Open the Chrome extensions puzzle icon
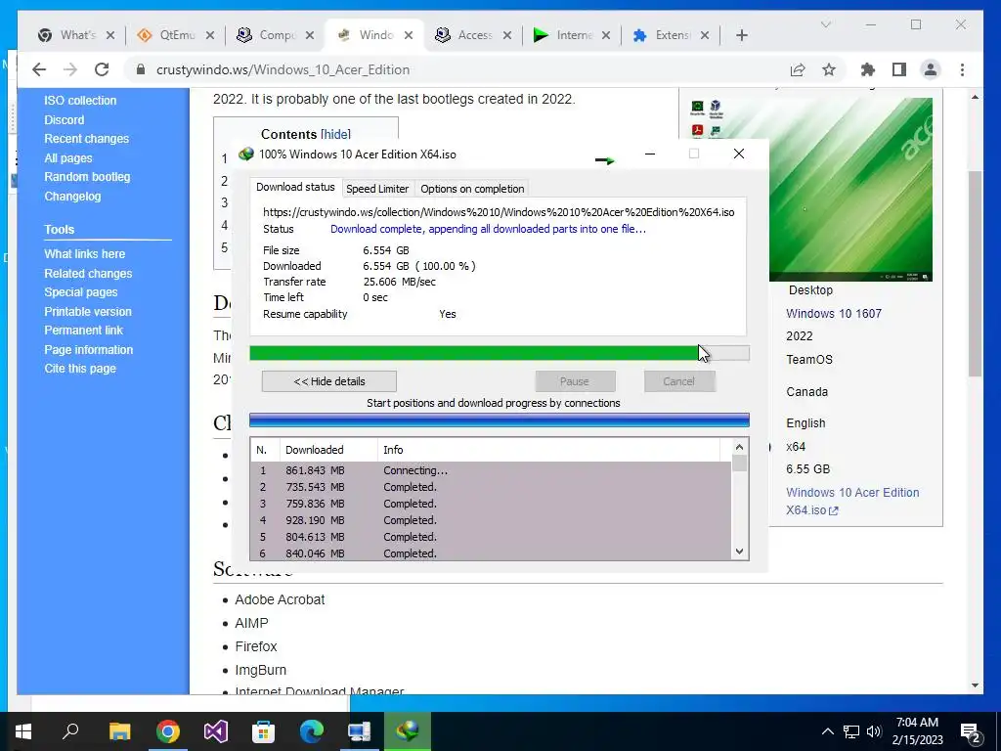This screenshot has height=751, width=1001. 868,69
